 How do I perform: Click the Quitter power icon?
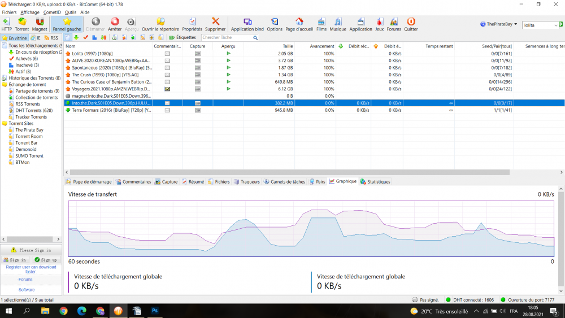(x=411, y=24)
